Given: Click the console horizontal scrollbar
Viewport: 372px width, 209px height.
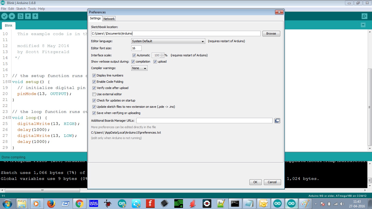Looking at the screenshot, I should click(42, 190).
